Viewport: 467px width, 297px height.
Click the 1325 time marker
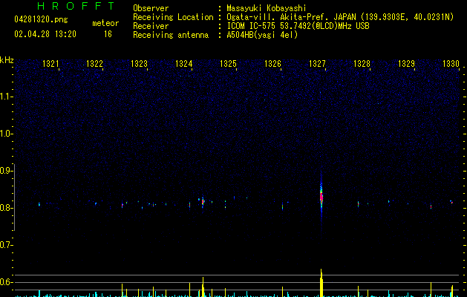228,64
